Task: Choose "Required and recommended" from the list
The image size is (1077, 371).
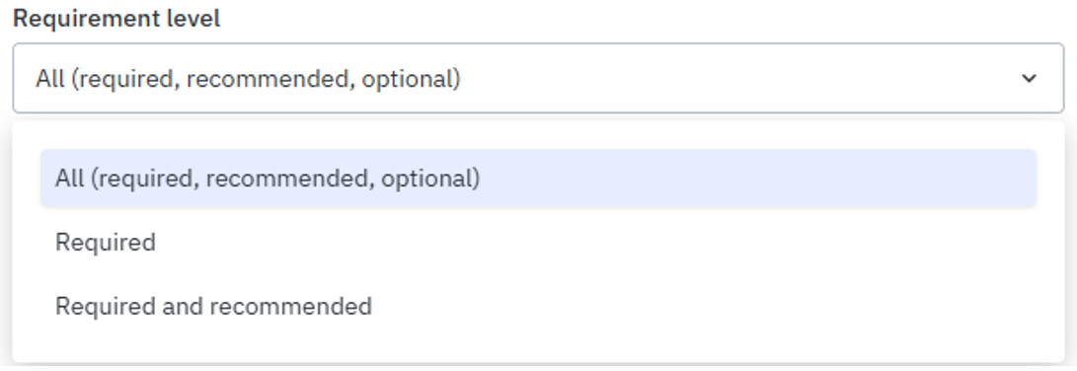Action: (538, 306)
